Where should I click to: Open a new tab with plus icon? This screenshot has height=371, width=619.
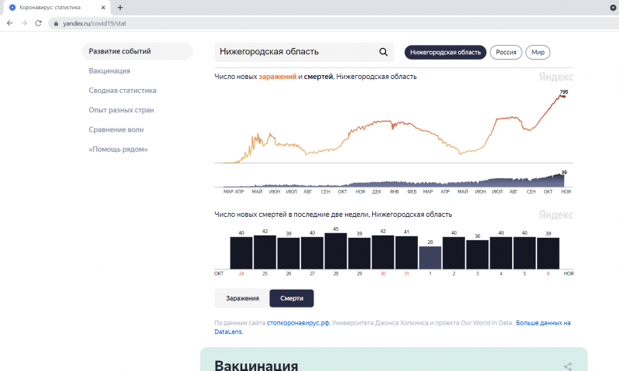coord(120,8)
